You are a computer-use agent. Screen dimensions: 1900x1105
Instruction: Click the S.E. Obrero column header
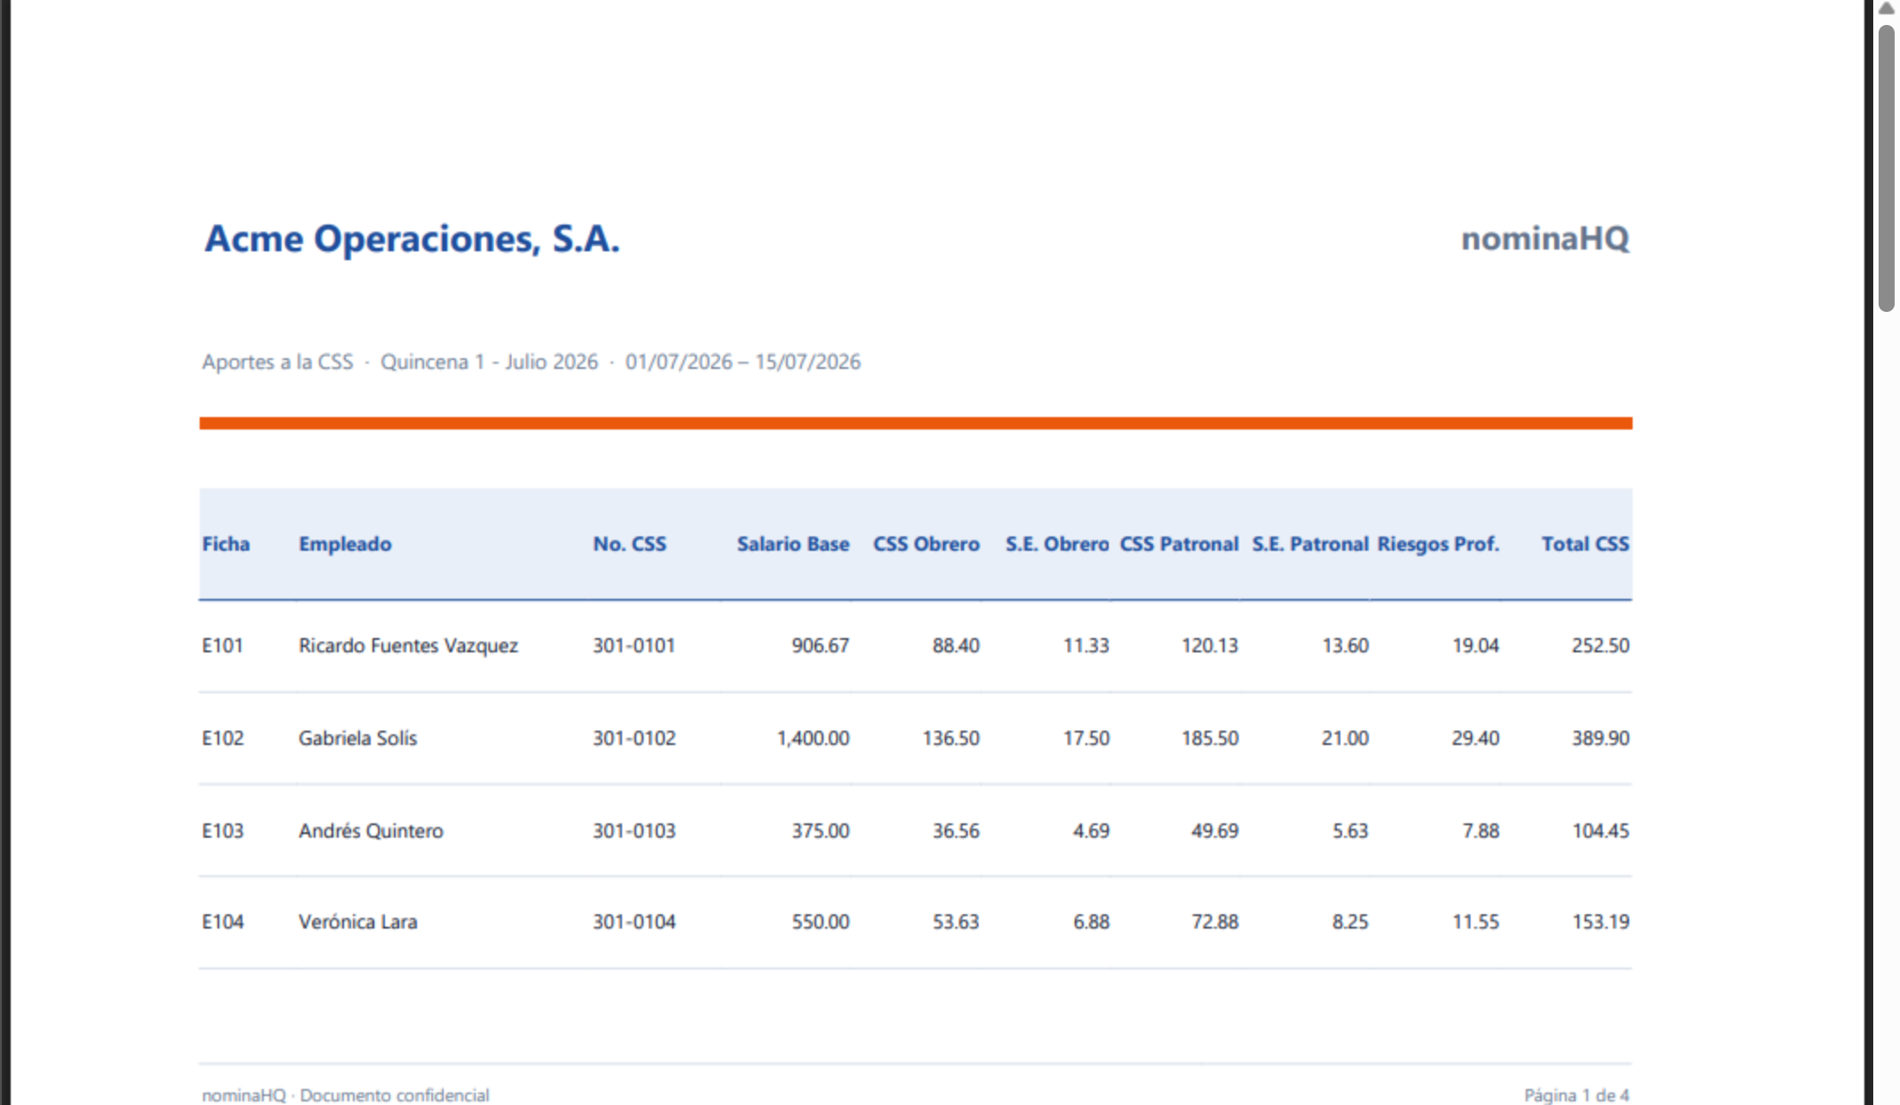(1057, 544)
